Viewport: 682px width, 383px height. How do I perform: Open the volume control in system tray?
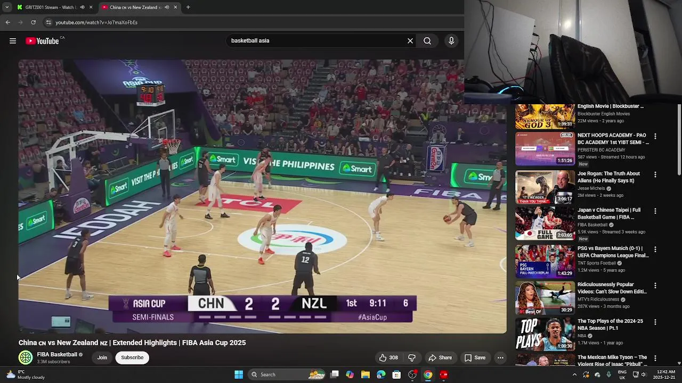click(643, 374)
